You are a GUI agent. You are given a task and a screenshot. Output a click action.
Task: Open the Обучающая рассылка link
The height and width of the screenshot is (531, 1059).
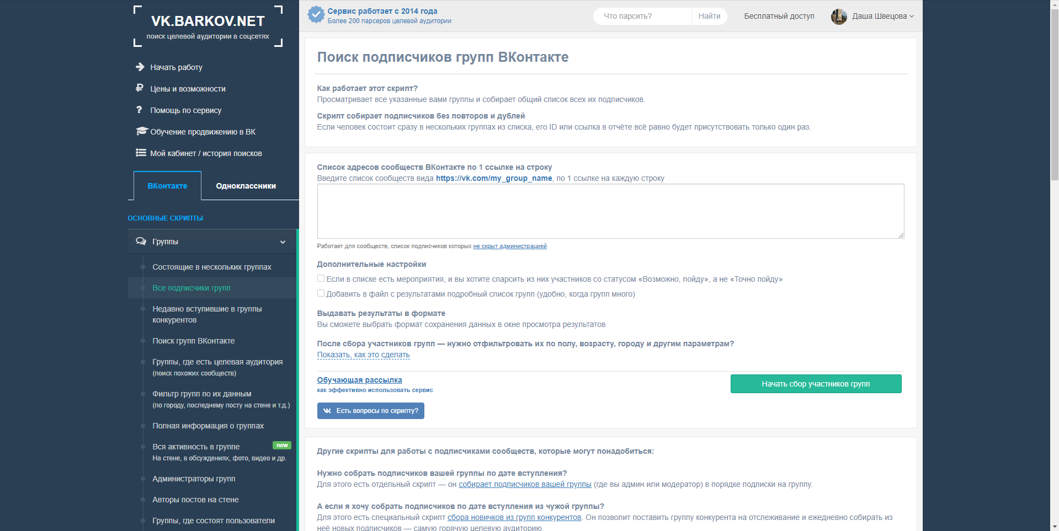[x=359, y=380]
